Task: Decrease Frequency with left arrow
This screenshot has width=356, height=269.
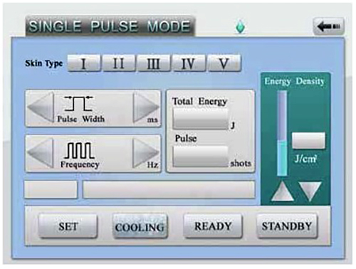Action: (x=41, y=153)
